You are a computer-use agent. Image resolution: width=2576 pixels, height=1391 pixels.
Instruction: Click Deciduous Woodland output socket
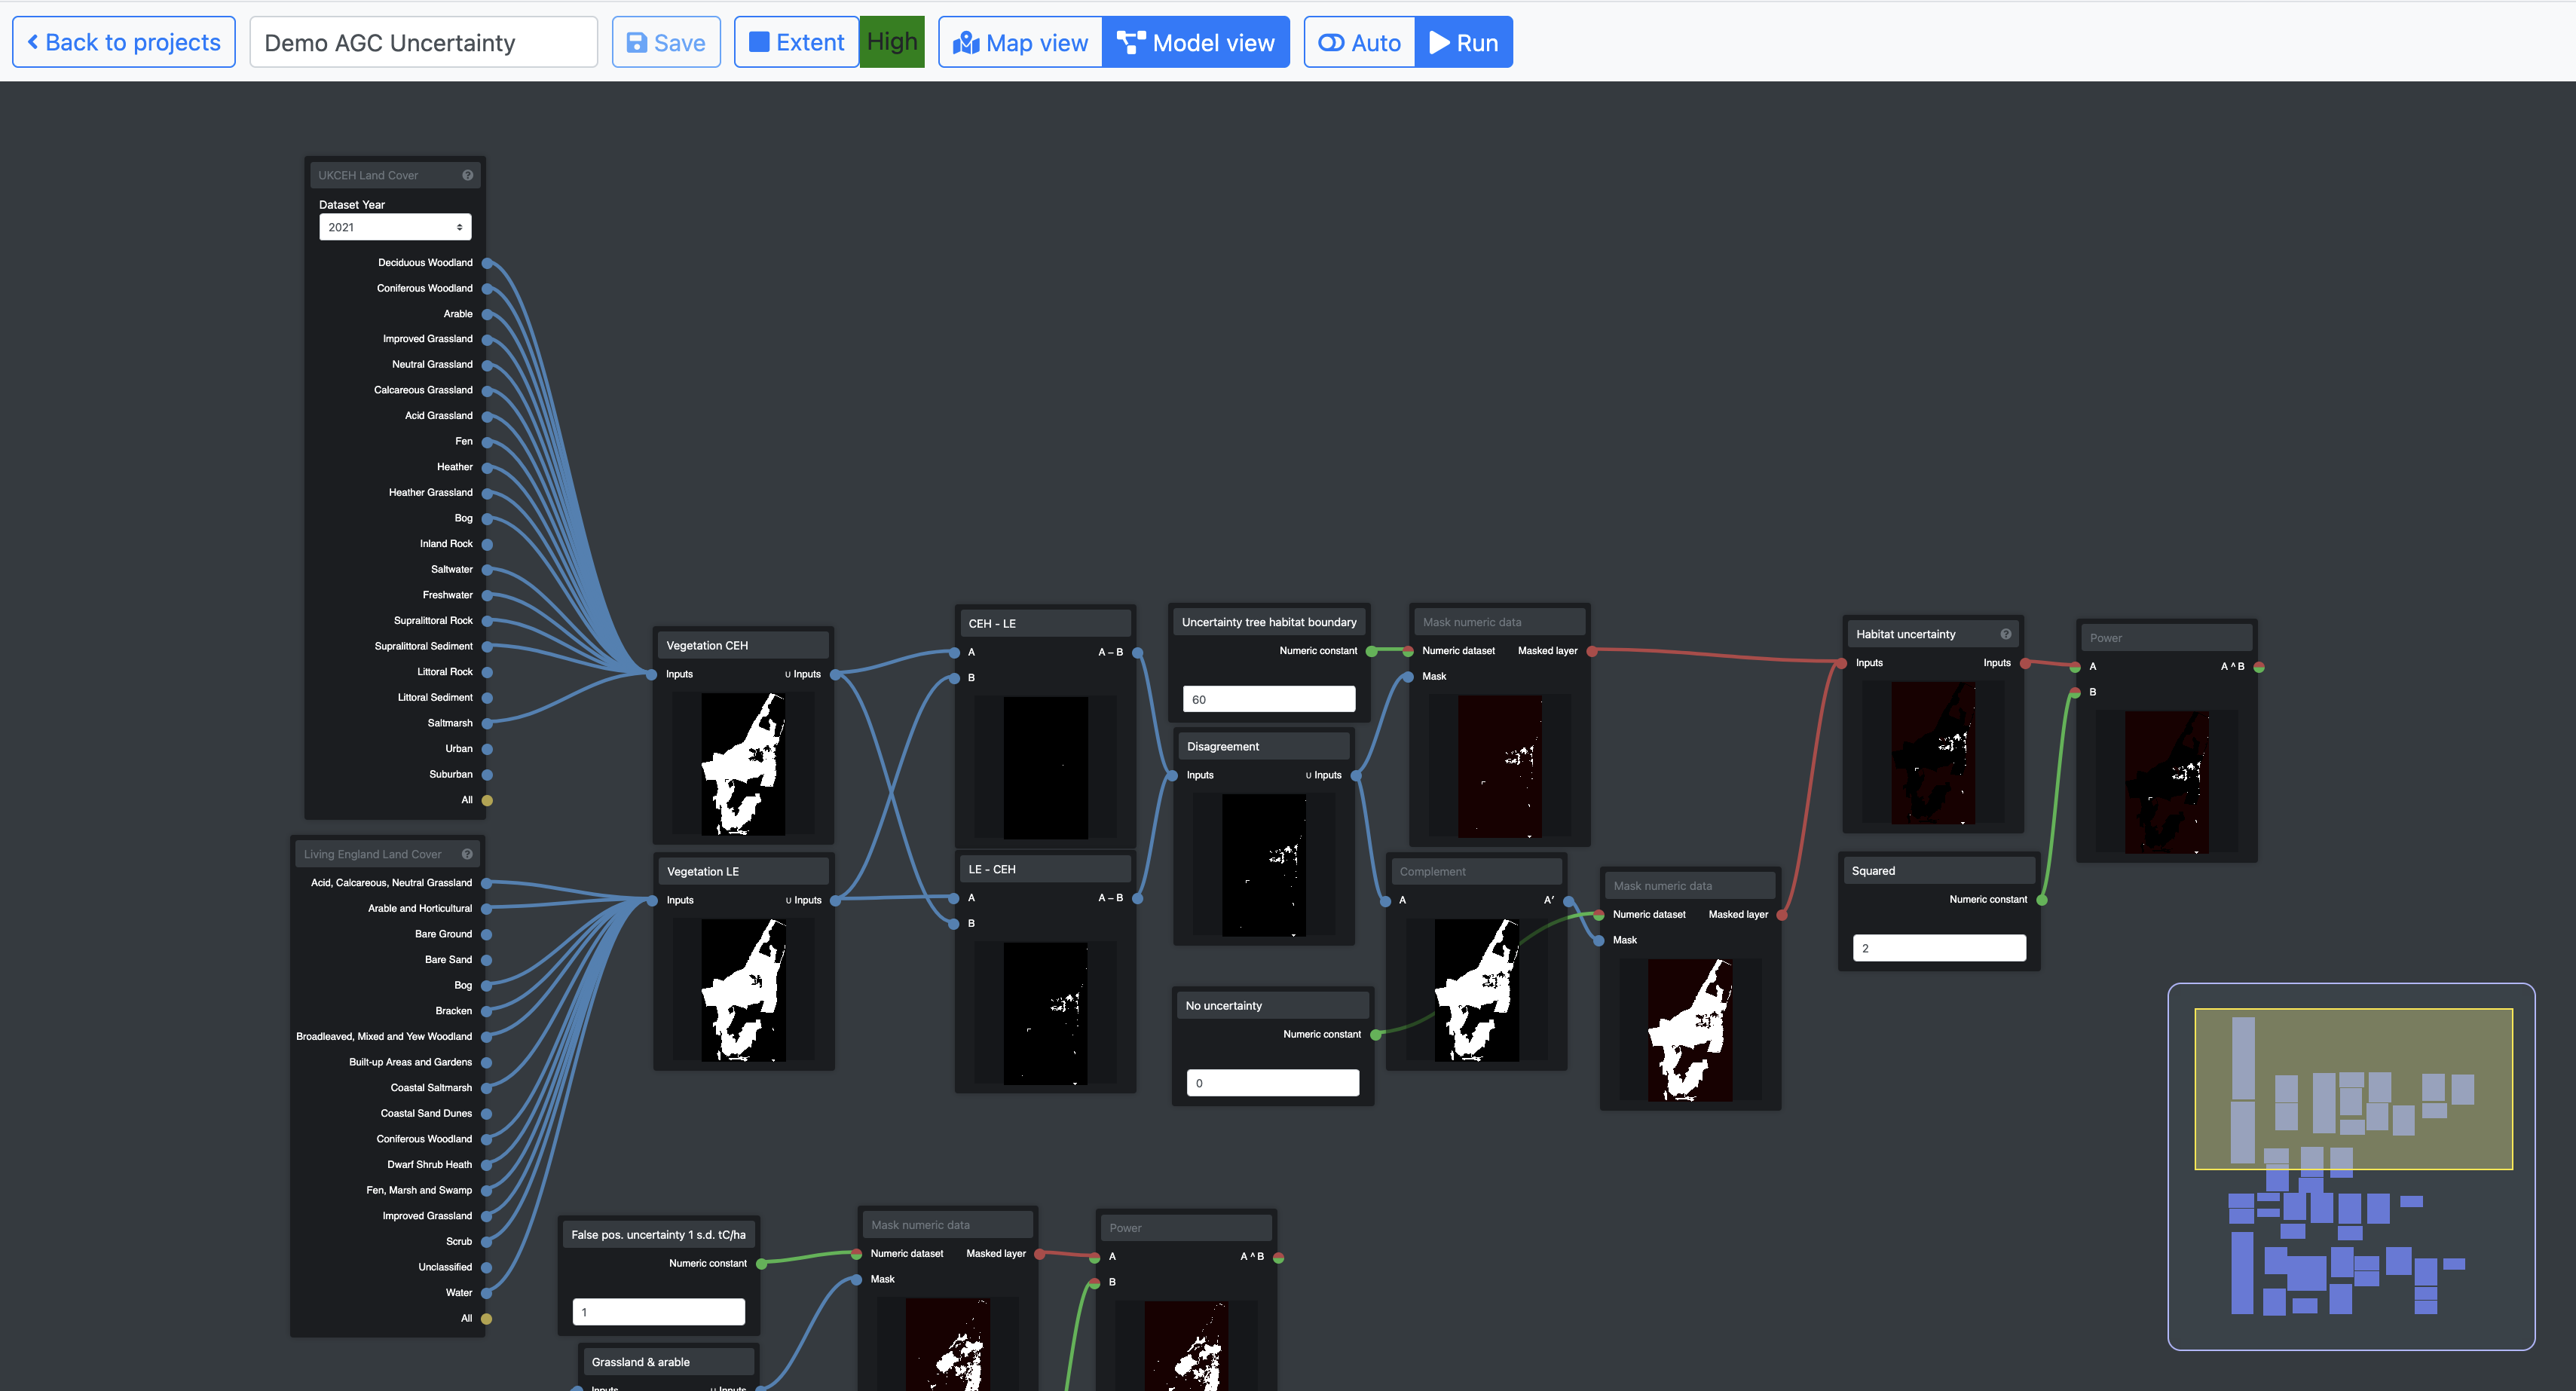[x=487, y=263]
